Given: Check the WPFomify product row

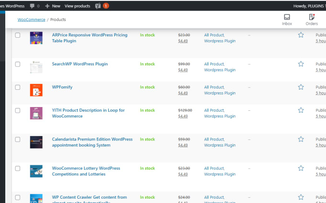Looking at the screenshot, I should tap(18, 87).
